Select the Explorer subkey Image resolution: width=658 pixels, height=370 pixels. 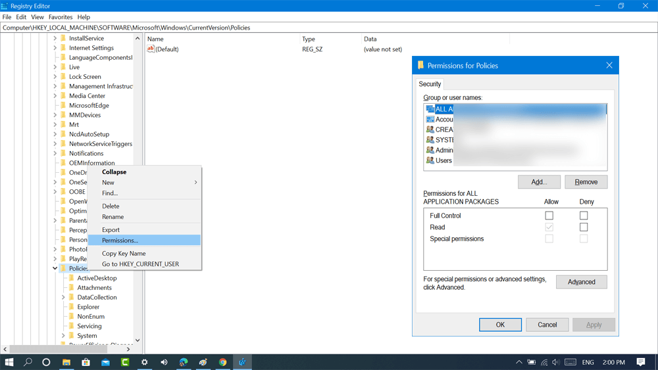(88, 307)
